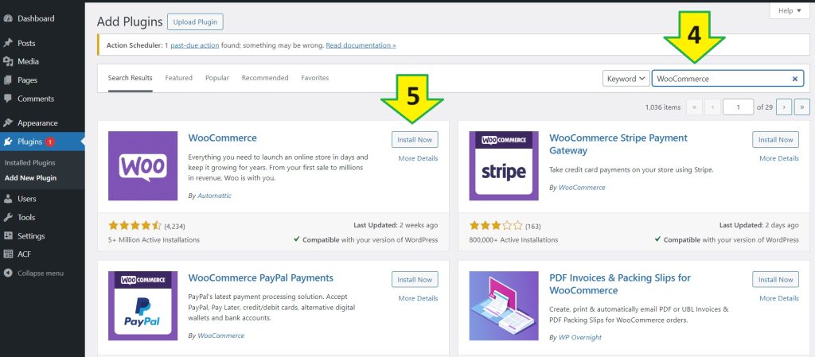This screenshot has height=357, width=815.
Task: Click the Posts pushpin icon
Action: click(x=8, y=43)
